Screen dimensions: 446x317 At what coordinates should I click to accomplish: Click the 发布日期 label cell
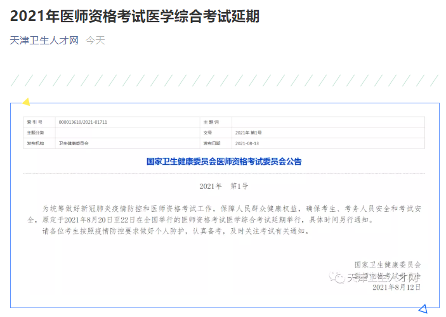click(211, 144)
